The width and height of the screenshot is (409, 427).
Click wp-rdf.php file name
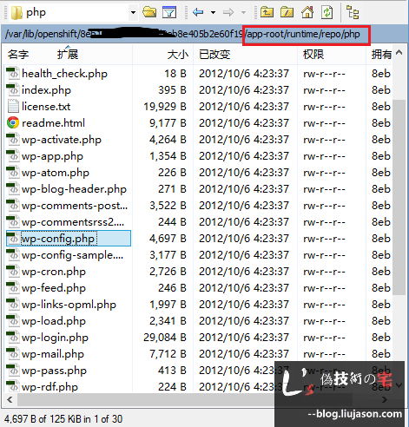point(49,387)
